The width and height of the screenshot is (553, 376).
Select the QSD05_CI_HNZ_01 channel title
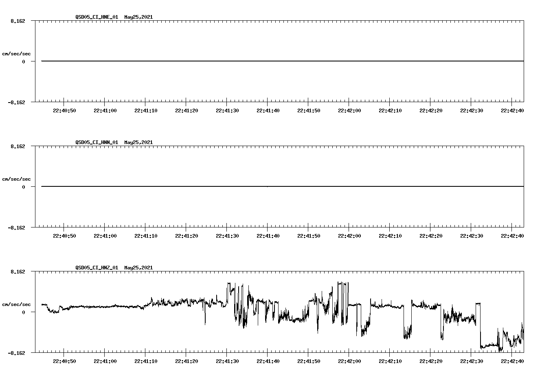pos(97,268)
